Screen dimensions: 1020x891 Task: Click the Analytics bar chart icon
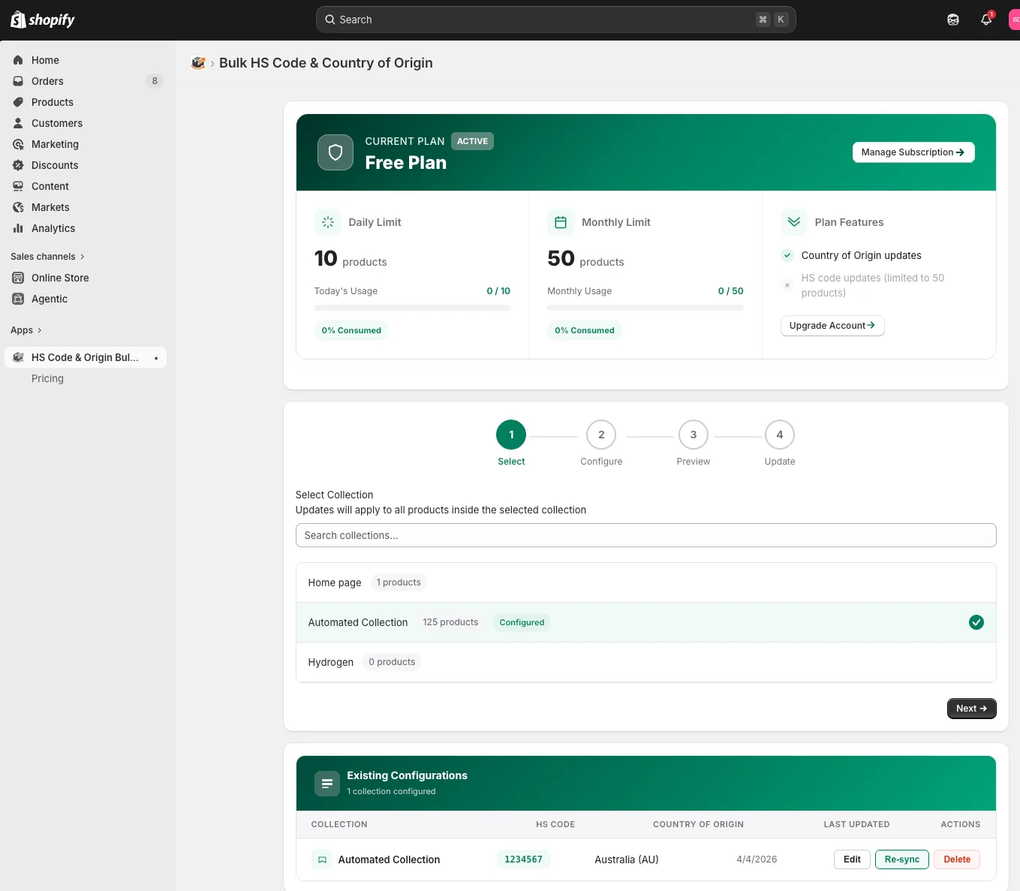coord(18,228)
